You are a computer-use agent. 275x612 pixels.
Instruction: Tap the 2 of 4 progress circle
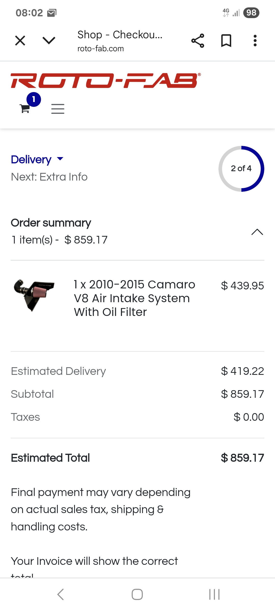[x=241, y=169]
